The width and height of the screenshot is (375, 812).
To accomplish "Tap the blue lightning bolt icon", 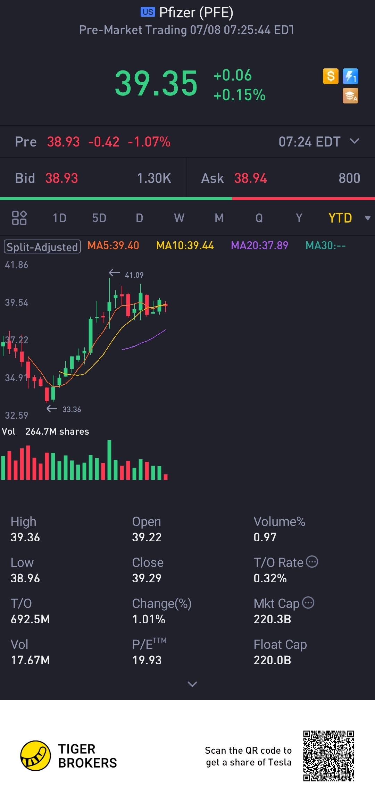I will pyautogui.click(x=350, y=76).
